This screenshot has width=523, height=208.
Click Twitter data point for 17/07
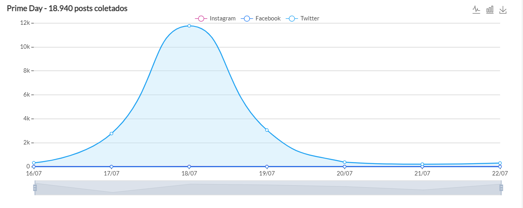pos(112,133)
